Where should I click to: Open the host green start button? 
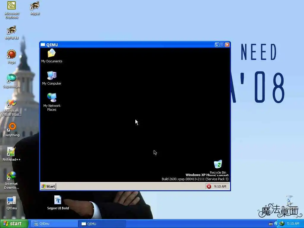coord(14,224)
